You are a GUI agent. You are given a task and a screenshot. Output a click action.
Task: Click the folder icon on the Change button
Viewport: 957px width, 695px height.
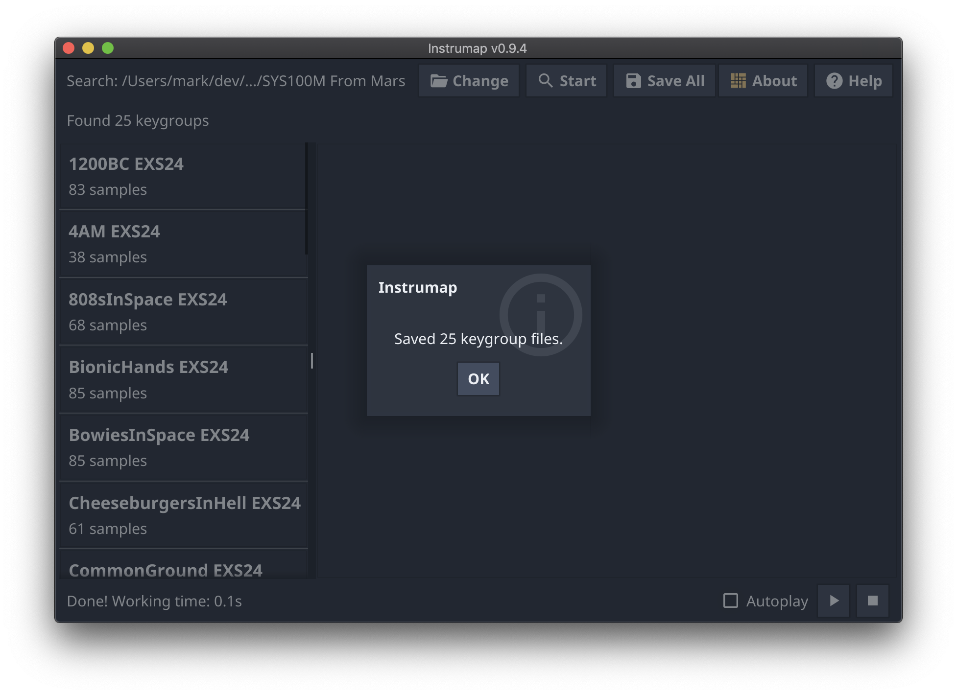point(438,81)
